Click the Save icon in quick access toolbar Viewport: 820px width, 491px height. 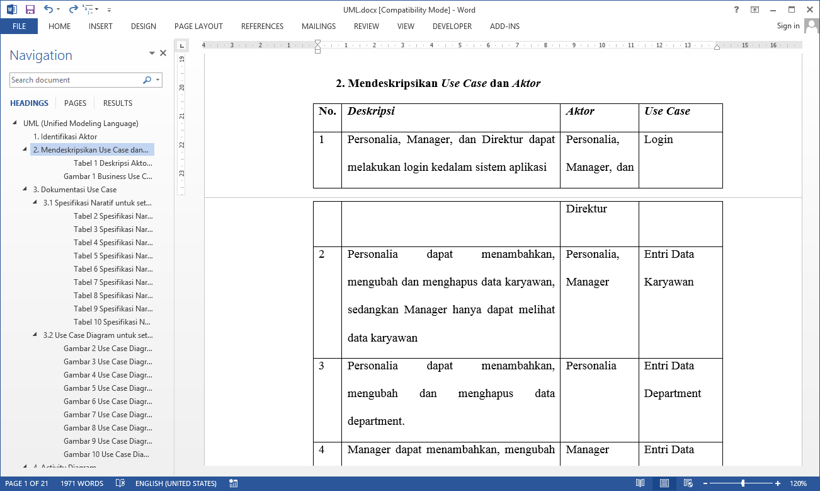30,9
